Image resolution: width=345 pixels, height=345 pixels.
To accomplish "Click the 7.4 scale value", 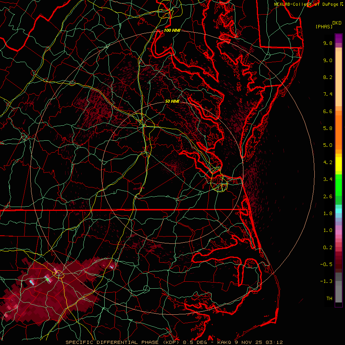I will [328, 94].
